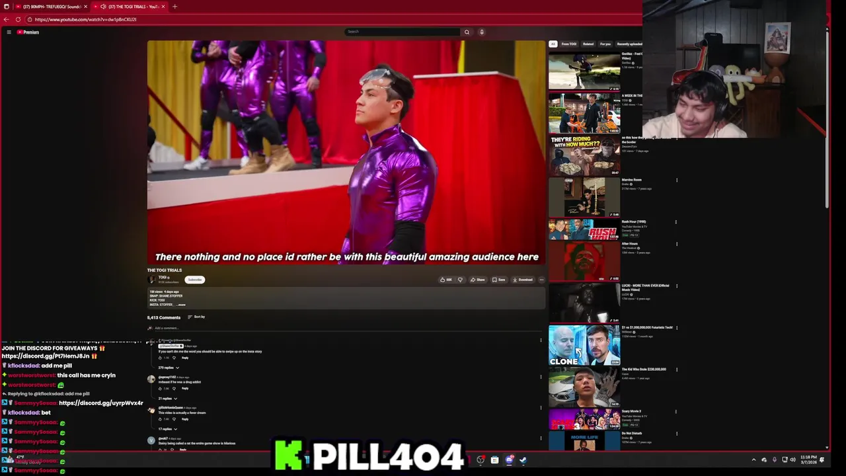This screenshot has width=846, height=476.
Task: Dislike the video with thumbs down
Action: pyautogui.click(x=460, y=280)
